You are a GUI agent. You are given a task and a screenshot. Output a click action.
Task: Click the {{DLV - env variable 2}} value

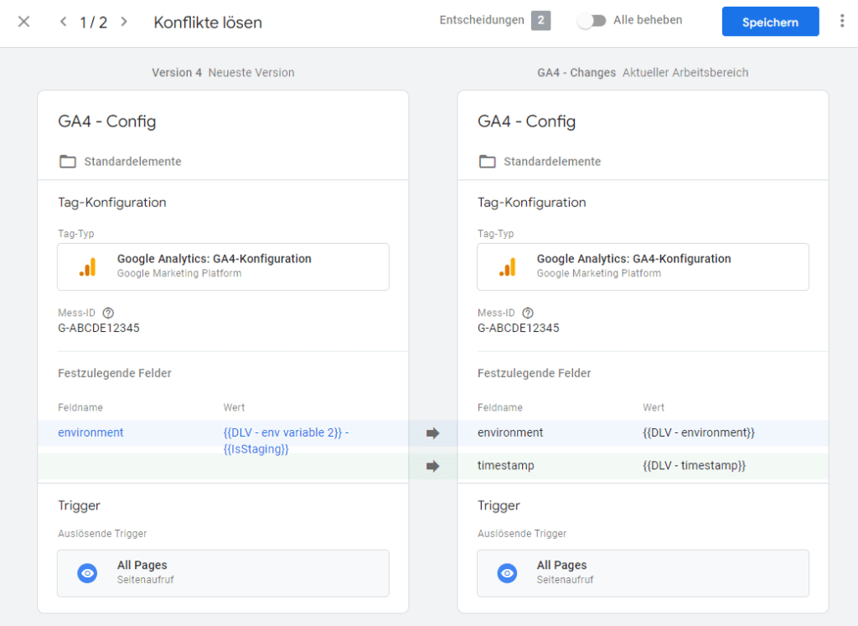pyautogui.click(x=285, y=432)
